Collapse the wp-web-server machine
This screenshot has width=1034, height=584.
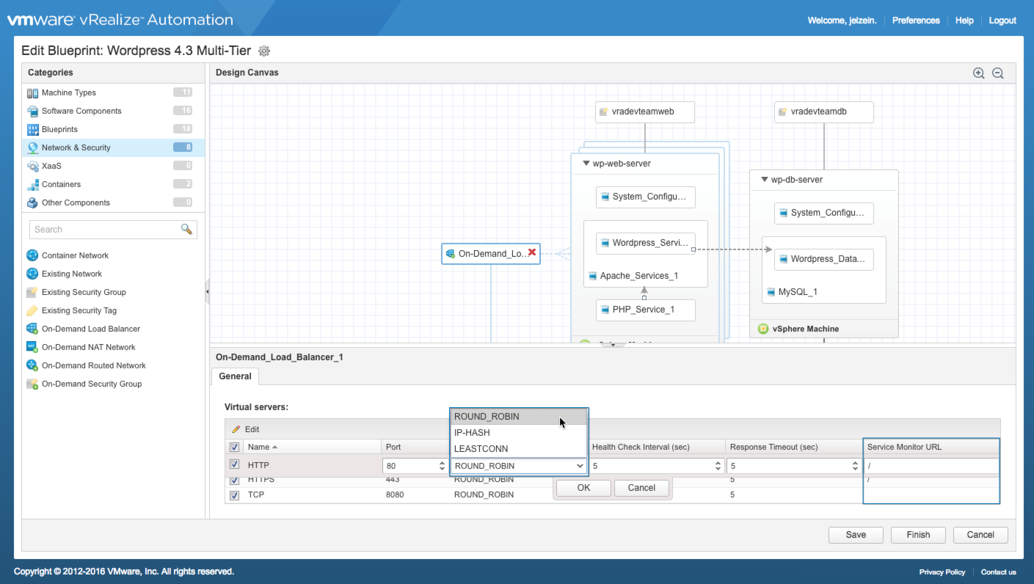pyautogui.click(x=586, y=164)
